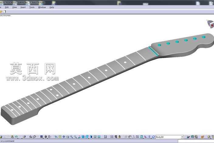The image size is (214, 143).
Task: Click inside the Body.84 text field
Action: [x=168, y=137]
